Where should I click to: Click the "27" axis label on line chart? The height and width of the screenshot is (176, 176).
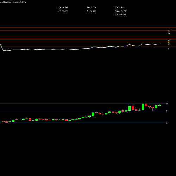169,31
